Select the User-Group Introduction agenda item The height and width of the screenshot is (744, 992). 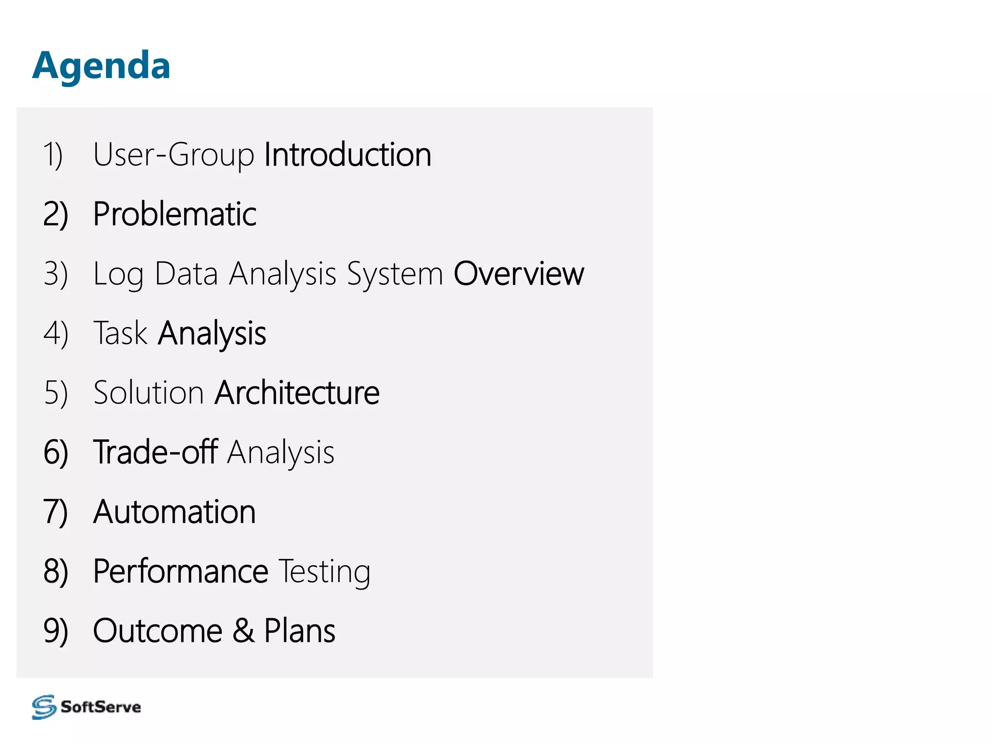262,155
